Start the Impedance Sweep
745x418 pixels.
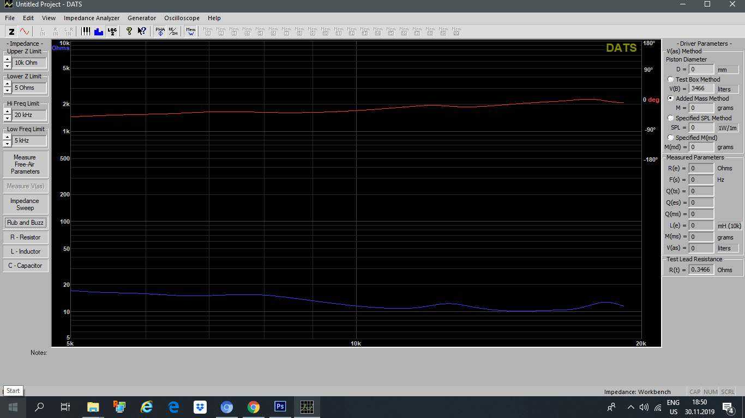(x=25, y=204)
